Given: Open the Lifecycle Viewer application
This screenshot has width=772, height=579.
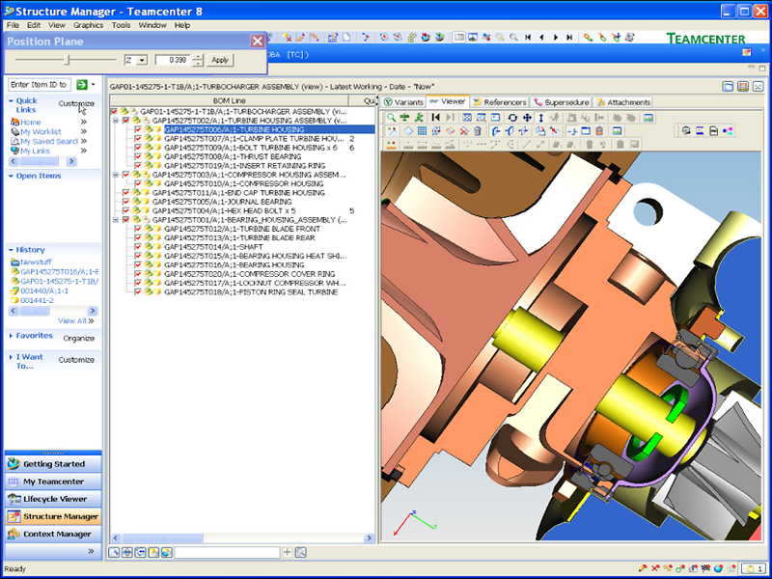Looking at the screenshot, I should [x=53, y=499].
